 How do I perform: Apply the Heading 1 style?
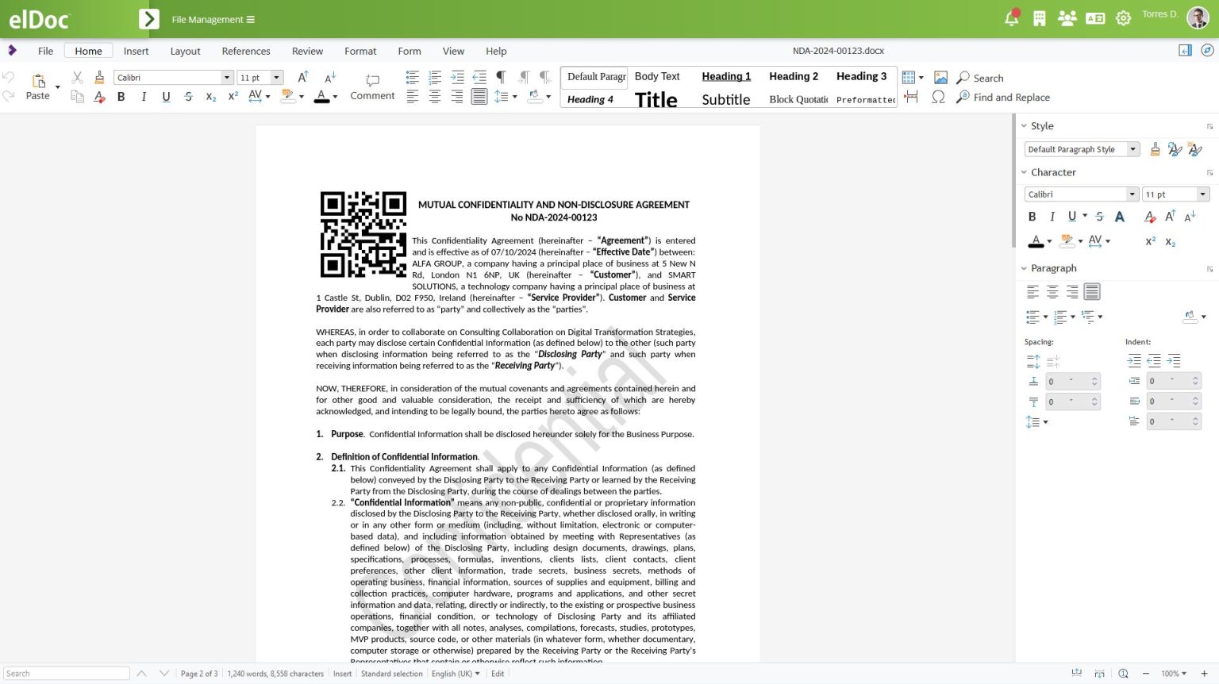coord(725,76)
